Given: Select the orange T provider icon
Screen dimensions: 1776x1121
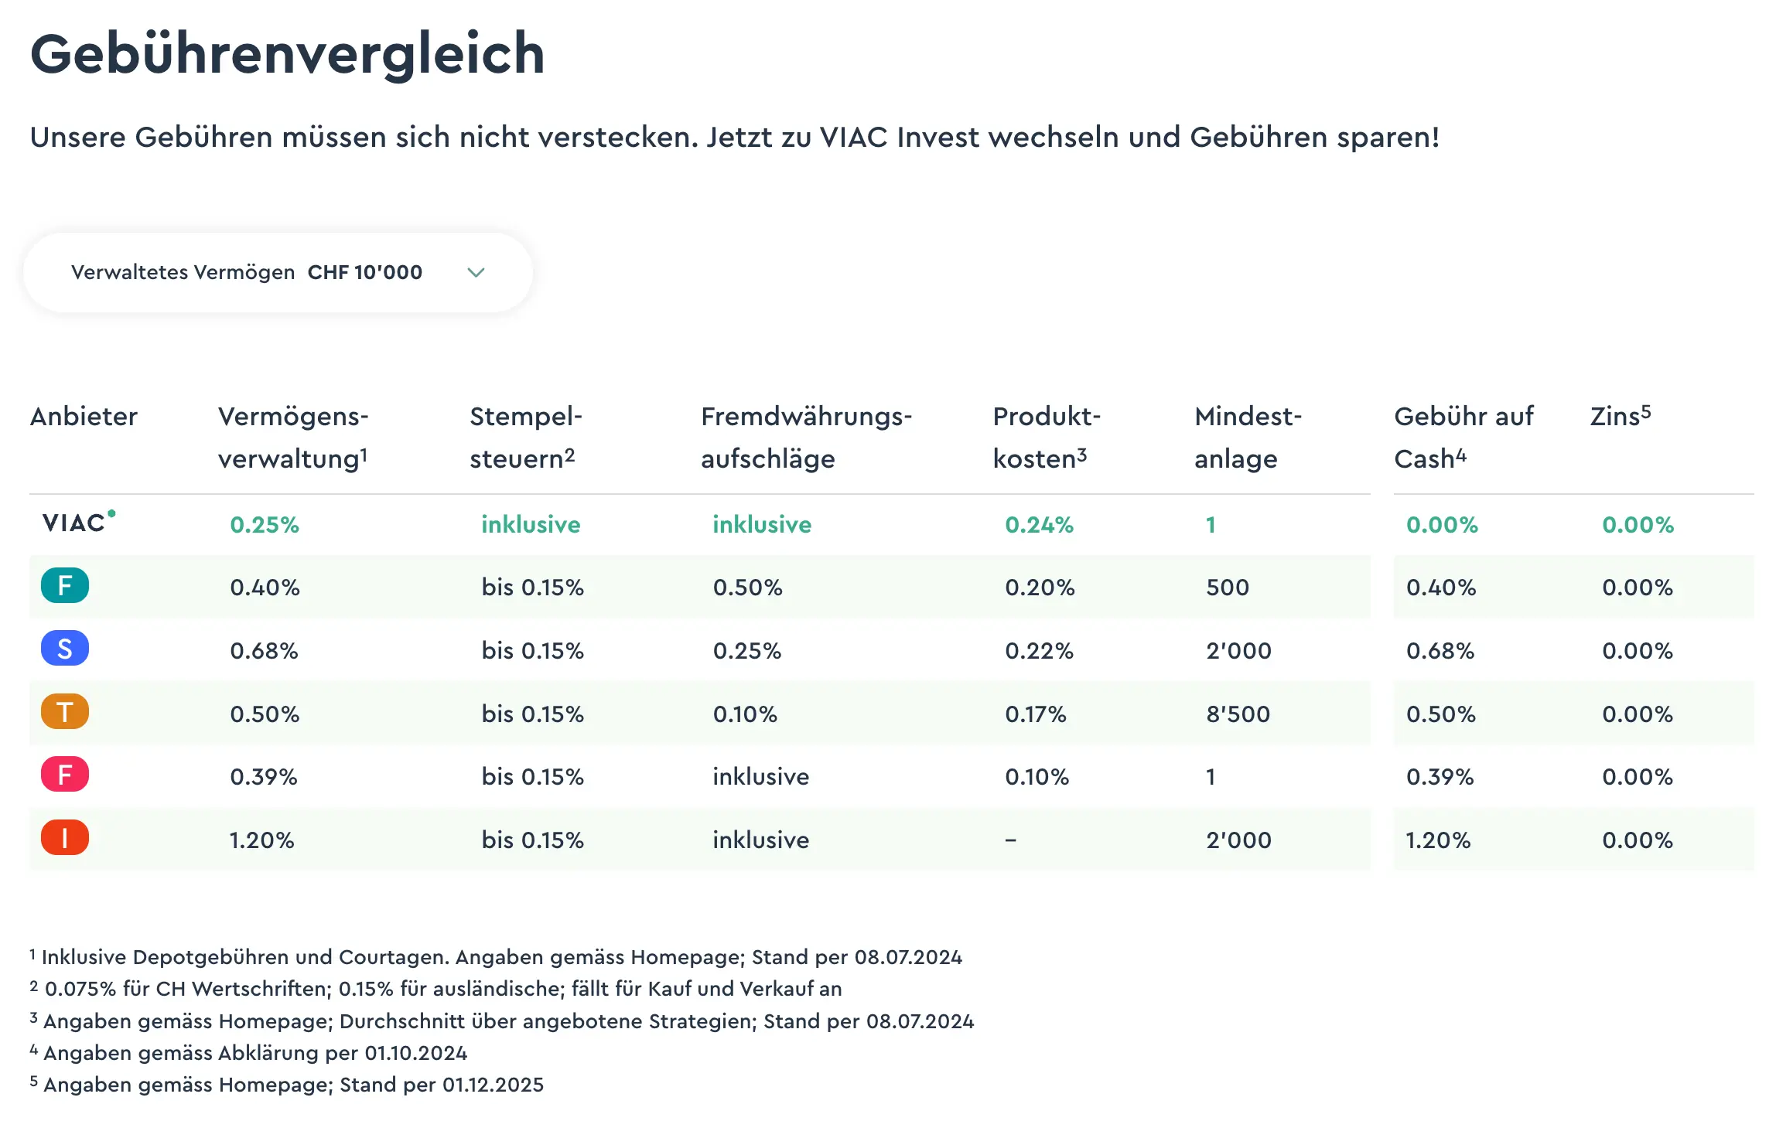Looking at the screenshot, I should 65,713.
